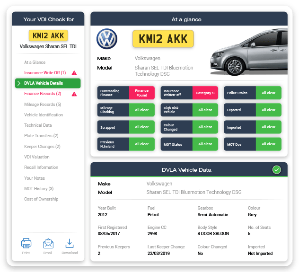Image resolution: width=299 pixels, height=272 pixels.
Task: Click the Email envelope icon
Action: point(48,244)
